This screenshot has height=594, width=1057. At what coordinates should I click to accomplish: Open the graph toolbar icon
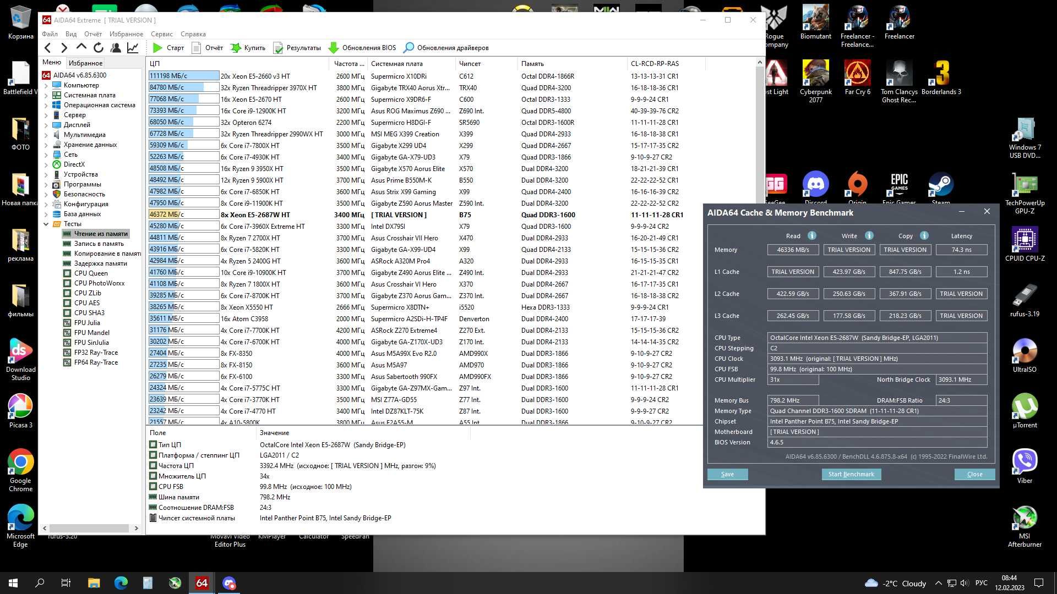tap(133, 48)
